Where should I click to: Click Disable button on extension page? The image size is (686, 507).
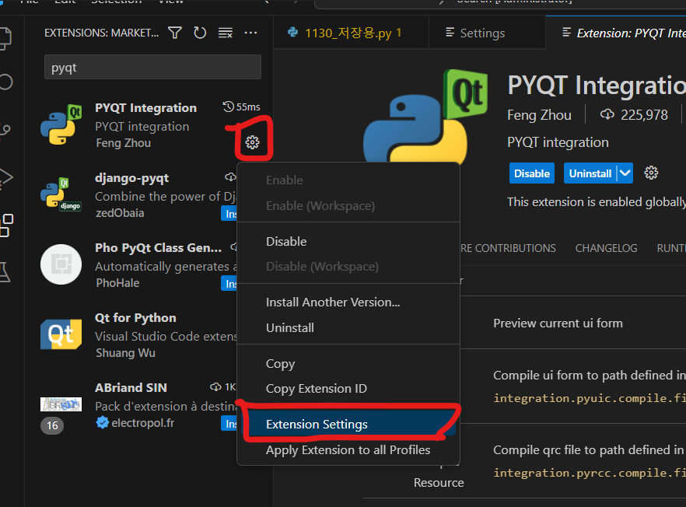click(531, 173)
